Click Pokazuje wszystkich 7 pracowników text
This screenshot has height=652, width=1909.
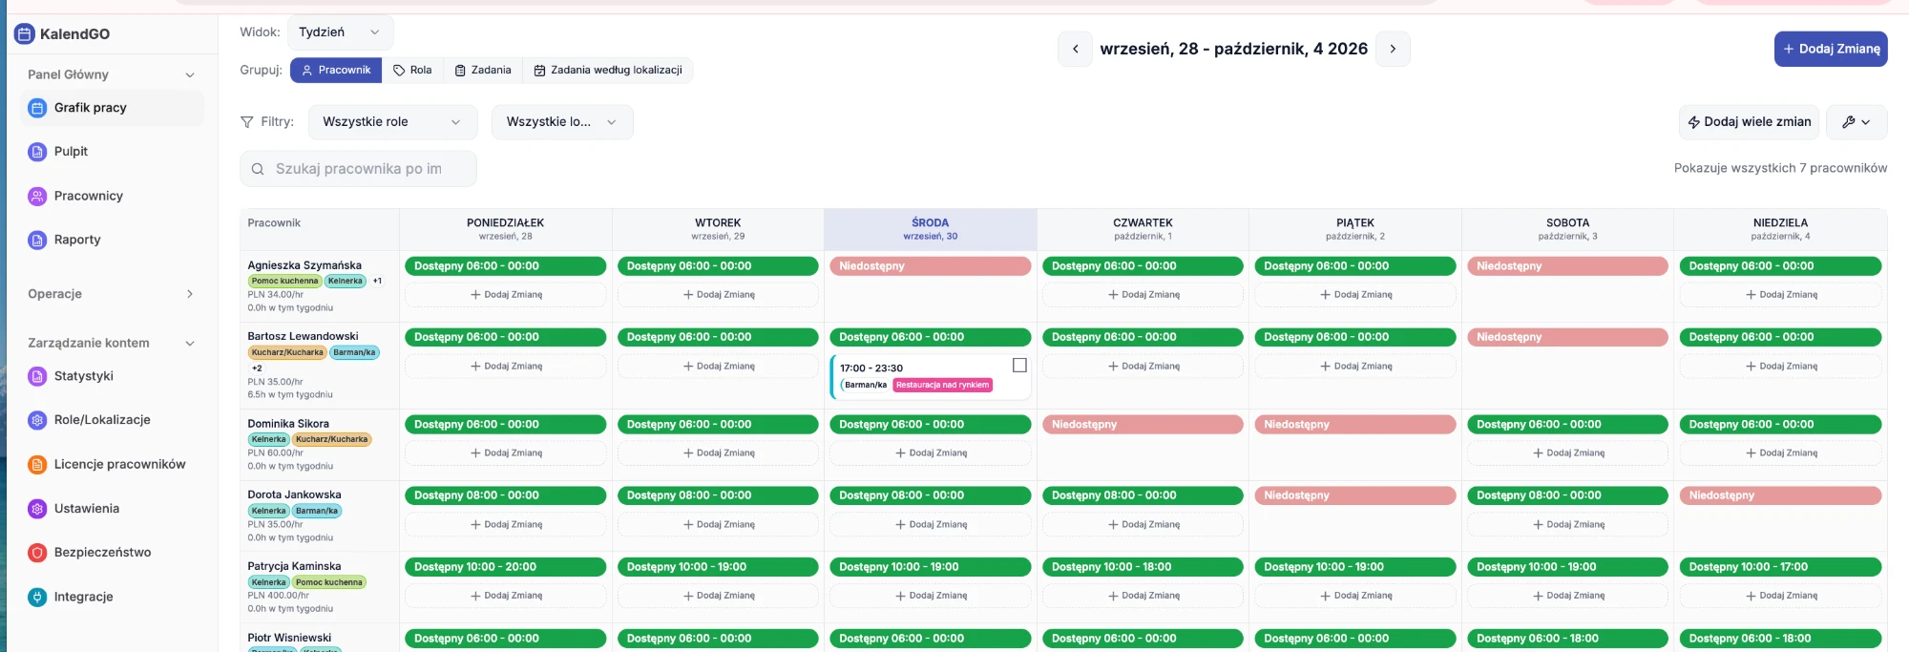coord(1780,168)
